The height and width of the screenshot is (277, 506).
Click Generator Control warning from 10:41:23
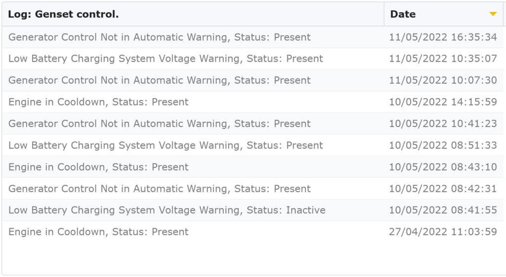click(253, 124)
